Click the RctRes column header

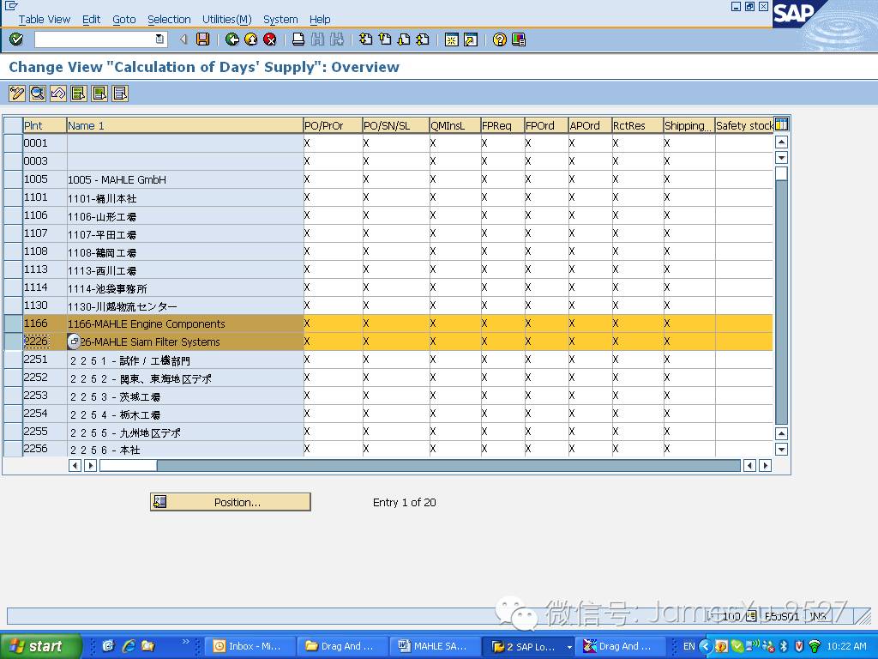(638, 125)
